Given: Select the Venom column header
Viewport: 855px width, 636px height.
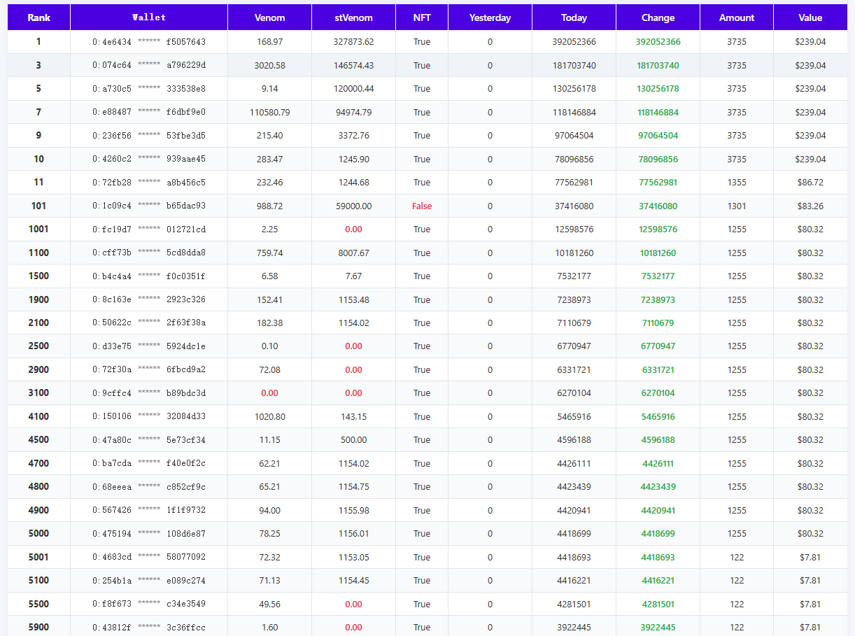Looking at the screenshot, I should click(269, 17).
